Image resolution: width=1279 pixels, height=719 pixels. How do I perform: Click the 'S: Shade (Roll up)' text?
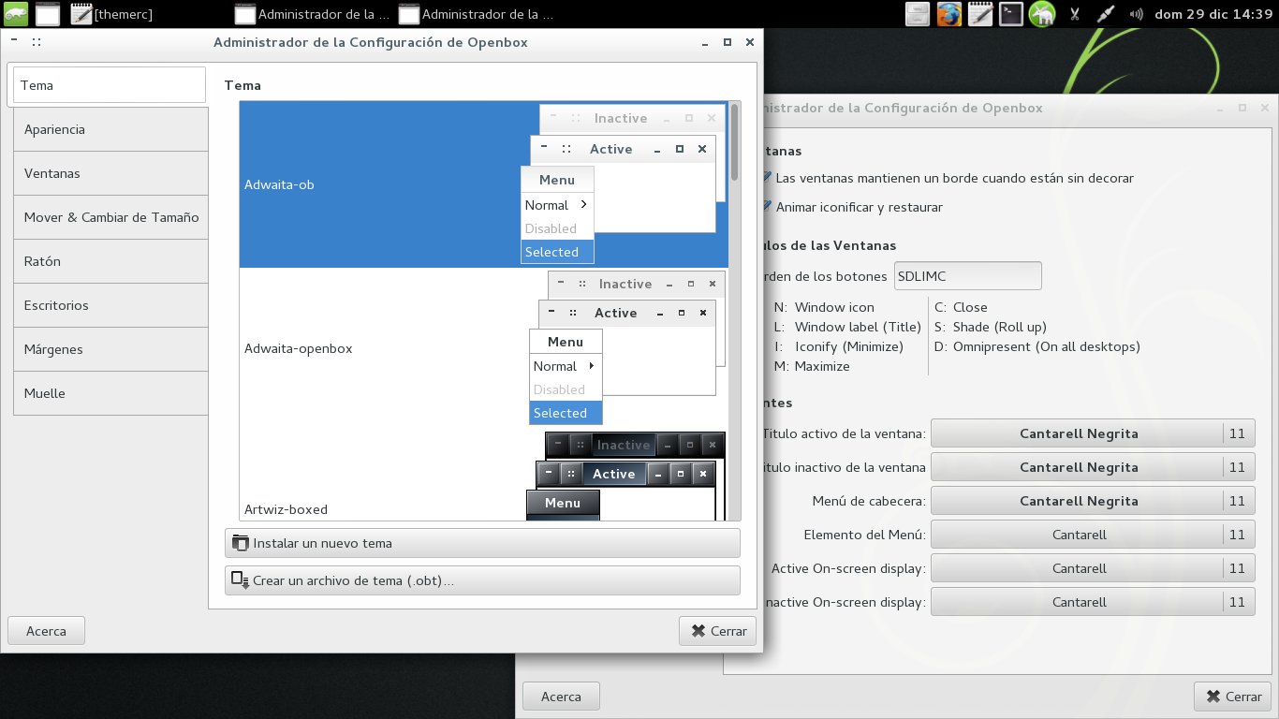pos(990,327)
